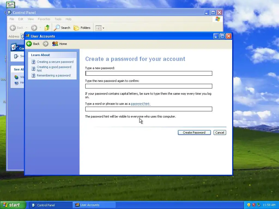Focus the confirm password field

[x=149, y=86]
